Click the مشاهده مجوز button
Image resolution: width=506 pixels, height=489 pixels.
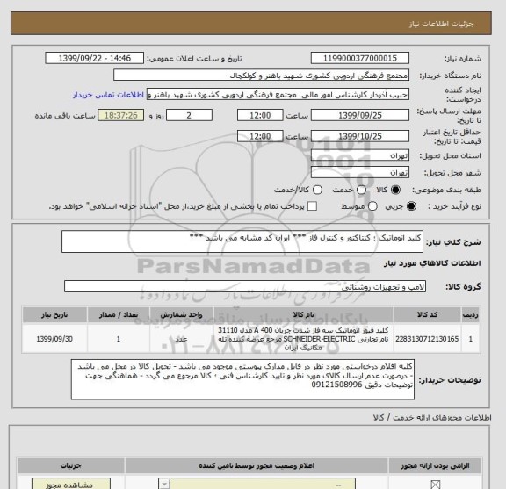(x=71, y=484)
